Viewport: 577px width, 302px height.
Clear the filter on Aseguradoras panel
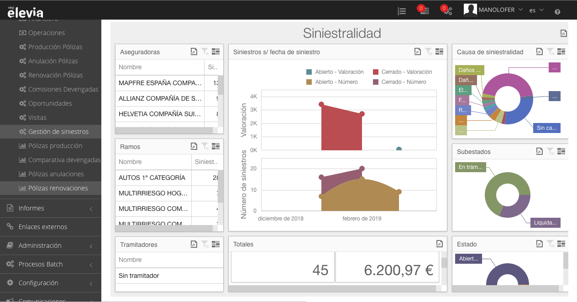205,52
